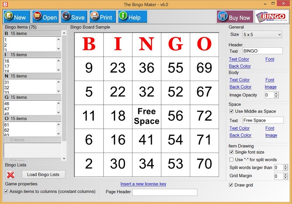The image size is (292, 204).
Task: Click the Buy Now cart button
Action: tap(235, 17)
